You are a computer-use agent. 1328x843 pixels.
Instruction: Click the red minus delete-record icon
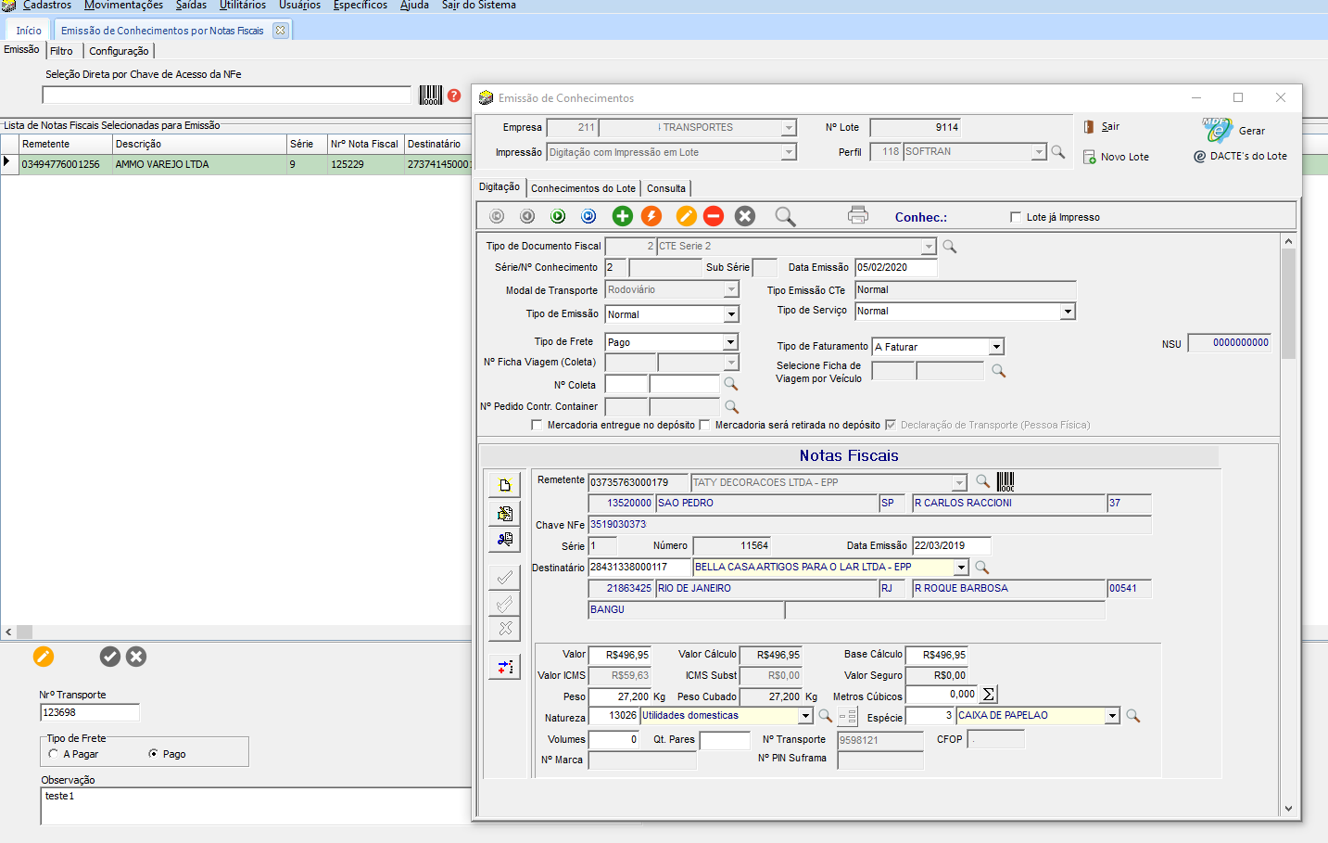click(x=714, y=216)
